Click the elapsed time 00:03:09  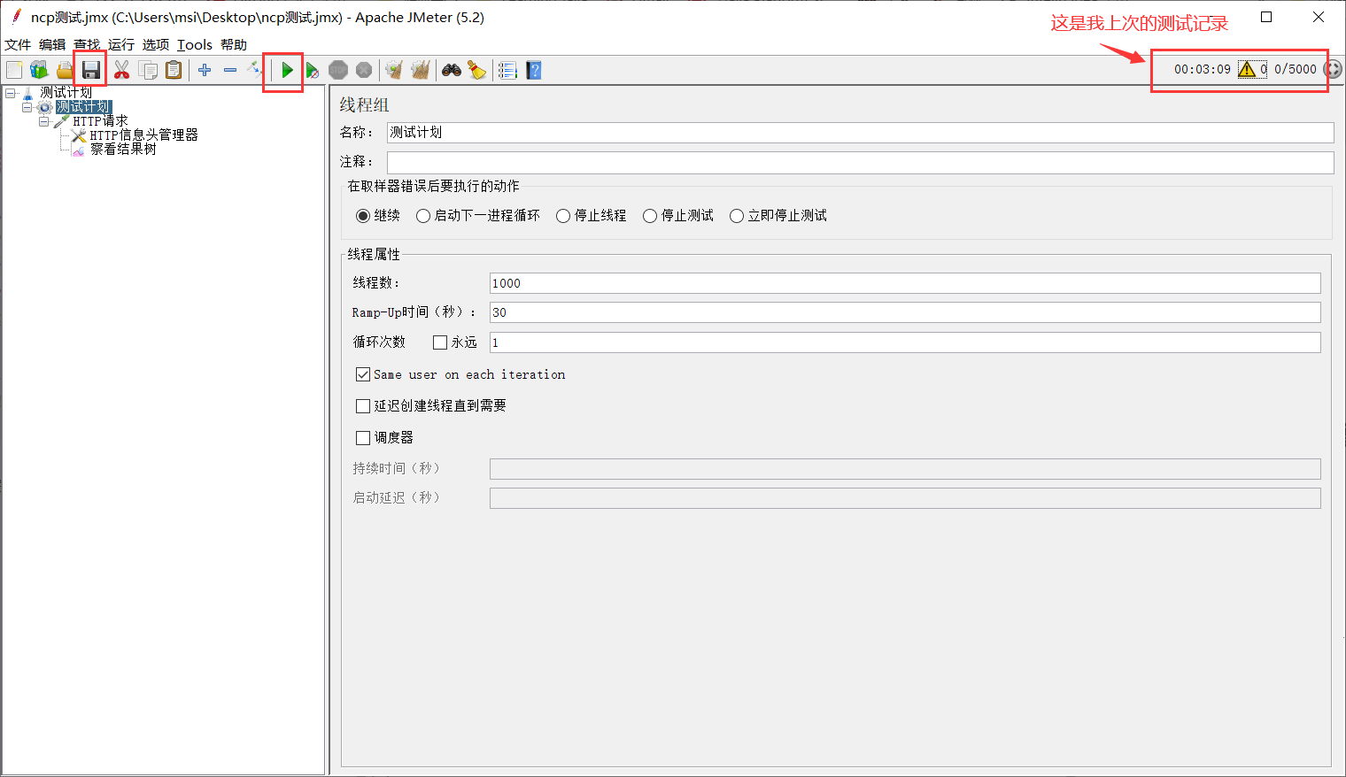click(x=1202, y=69)
